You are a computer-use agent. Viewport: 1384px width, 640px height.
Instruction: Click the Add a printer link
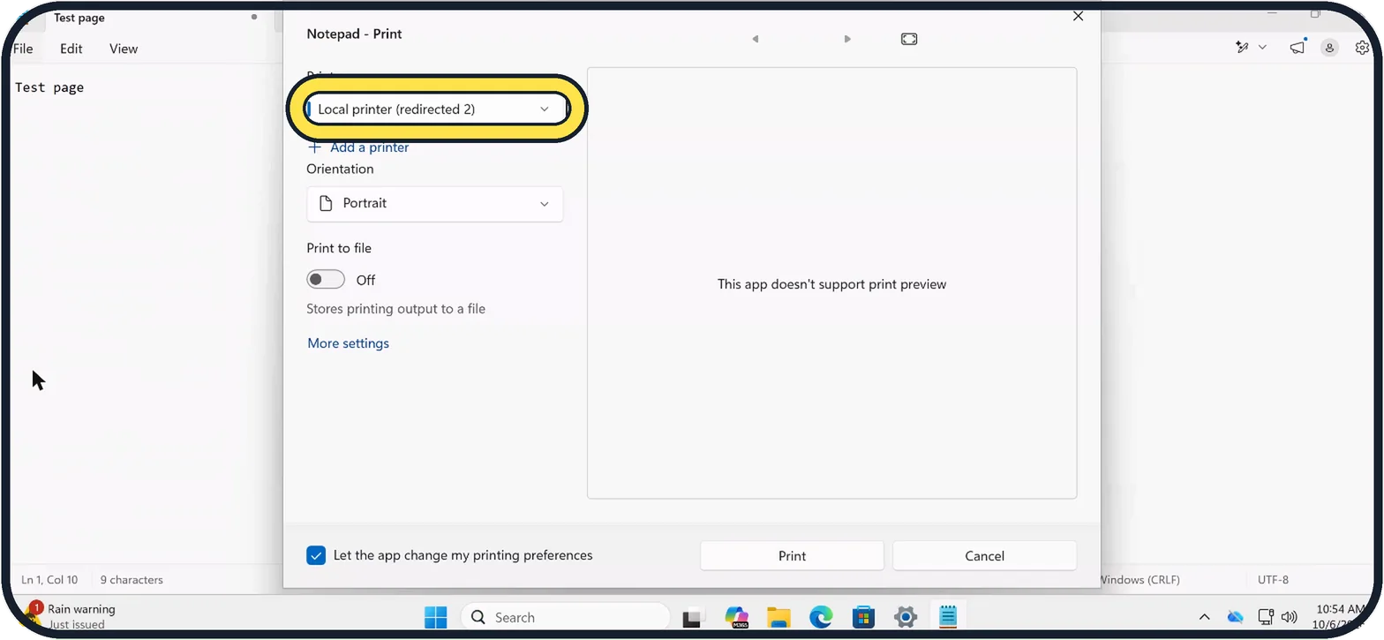(x=358, y=147)
